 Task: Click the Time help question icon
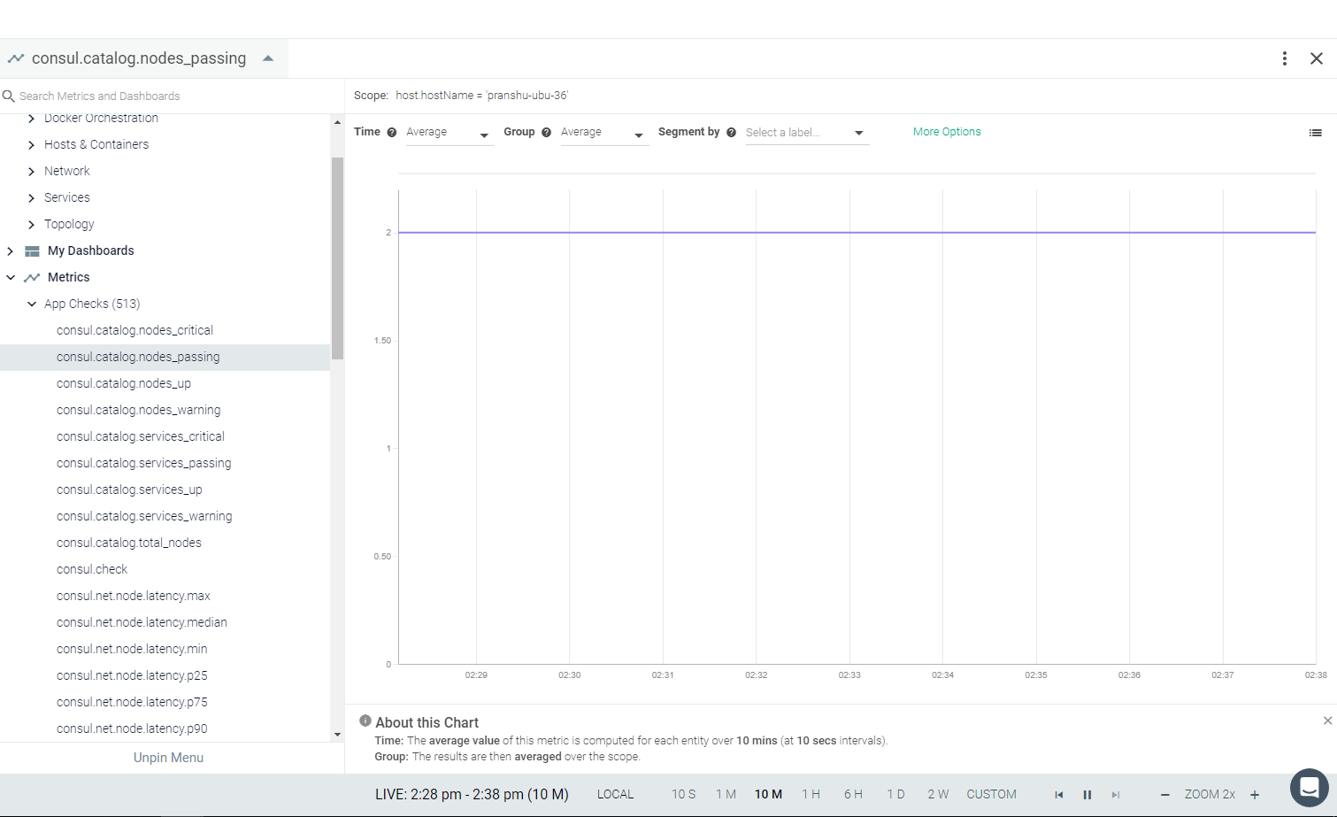tap(392, 133)
